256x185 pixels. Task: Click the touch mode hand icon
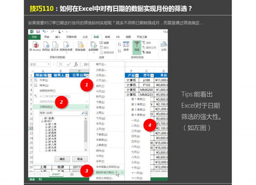(60, 31)
